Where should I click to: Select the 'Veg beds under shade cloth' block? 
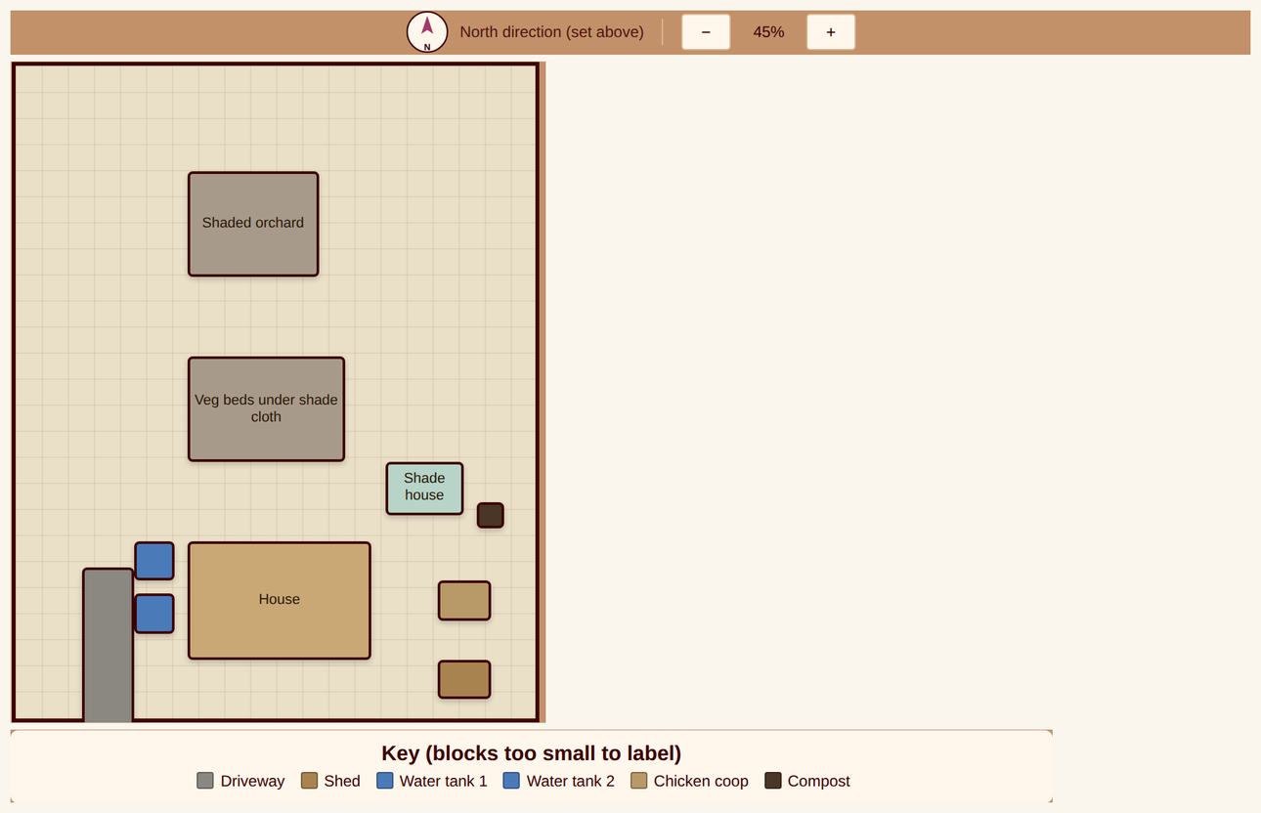point(266,408)
